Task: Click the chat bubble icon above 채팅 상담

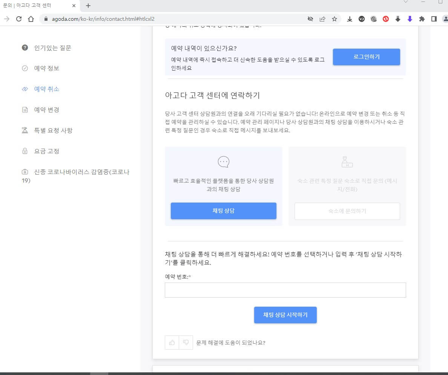Action: [x=223, y=162]
